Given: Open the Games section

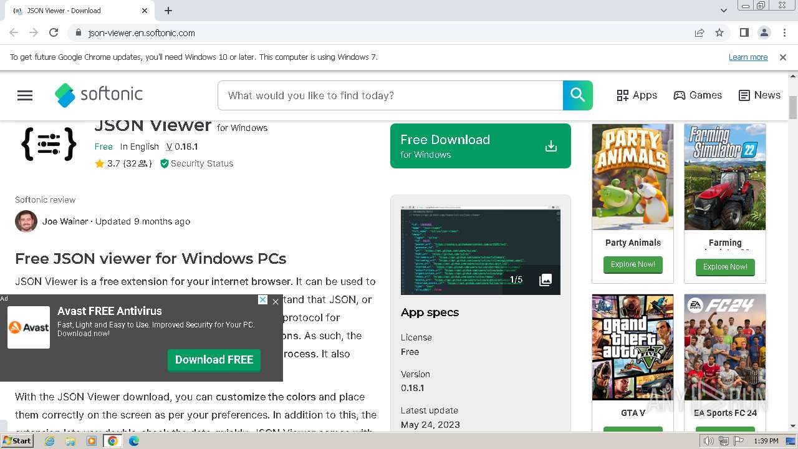Looking at the screenshot, I should [x=698, y=95].
